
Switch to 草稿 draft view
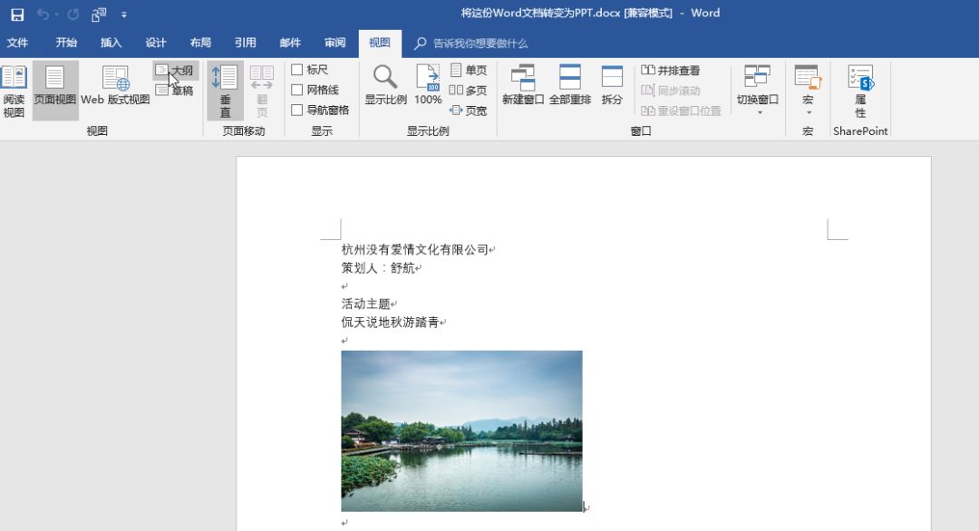[x=178, y=91]
